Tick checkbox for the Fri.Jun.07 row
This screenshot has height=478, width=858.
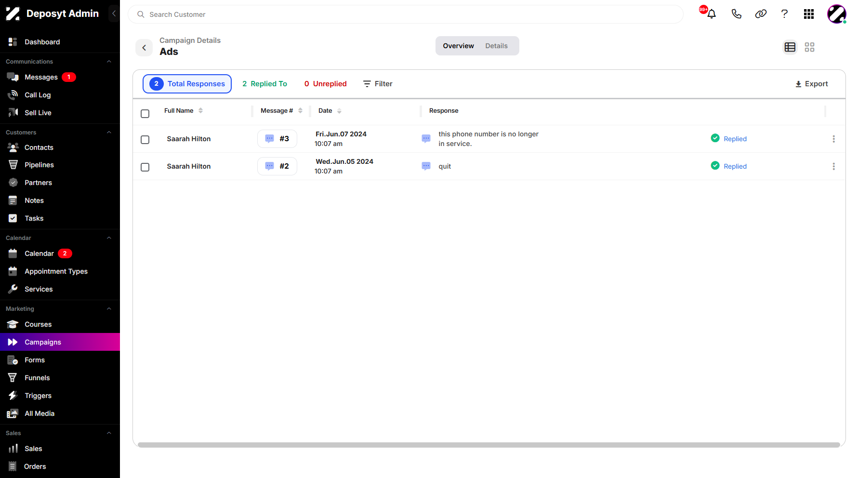point(145,140)
